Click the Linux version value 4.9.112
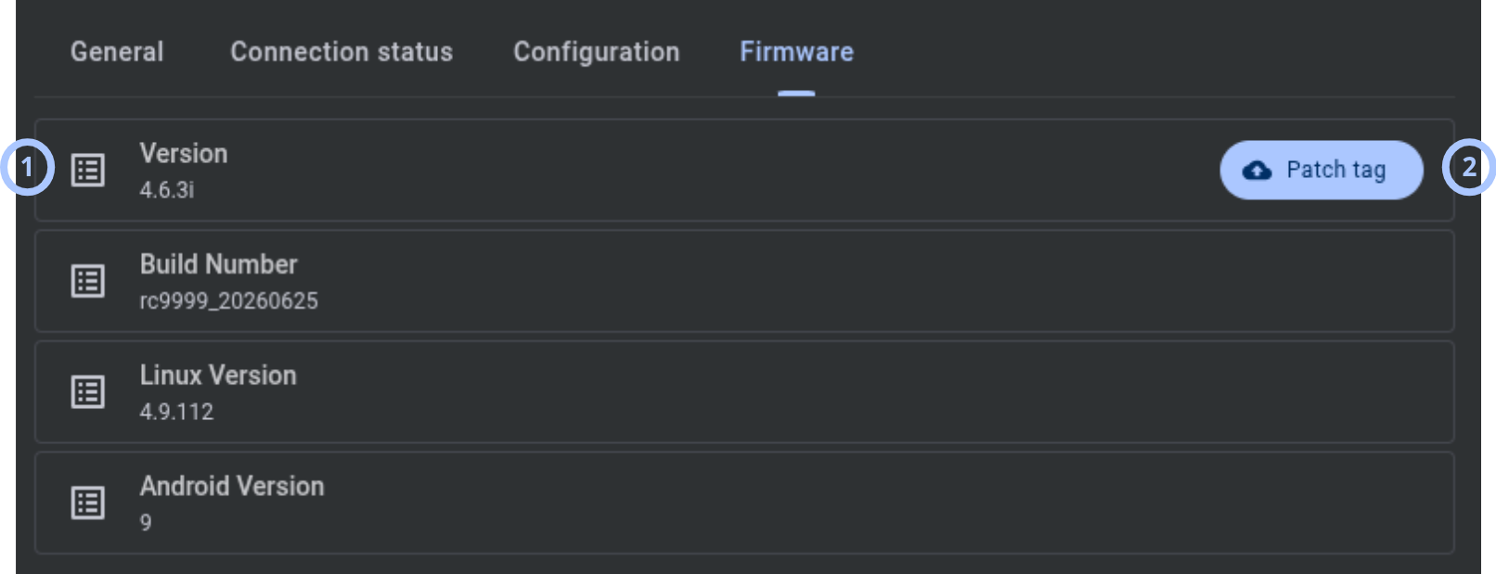Viewport: 1496px width, 574px height. pyautogui.click(x=176, y=412)
